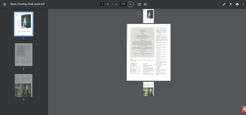
Task: Open the more actions menu
Action: pos(244,4)
